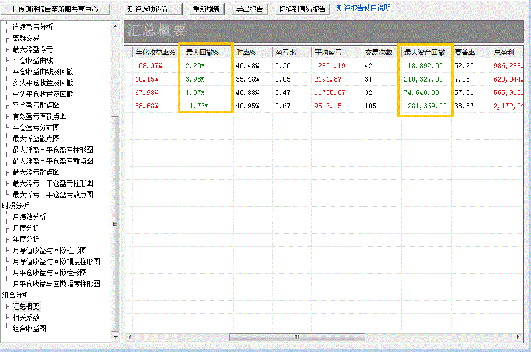The height and width of the screenshot is (352, 531).
Task: Open 组合收益图 in the sidebar
Action: [29, 329]
